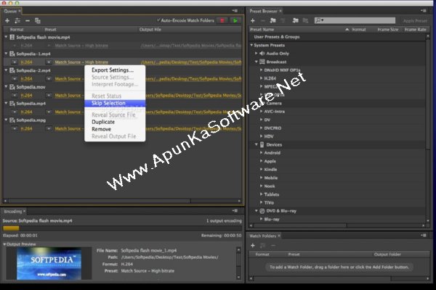436x290 pixels.
Task: Click the Add Output icon in Queue toolbar
Action: pos(17,20)
